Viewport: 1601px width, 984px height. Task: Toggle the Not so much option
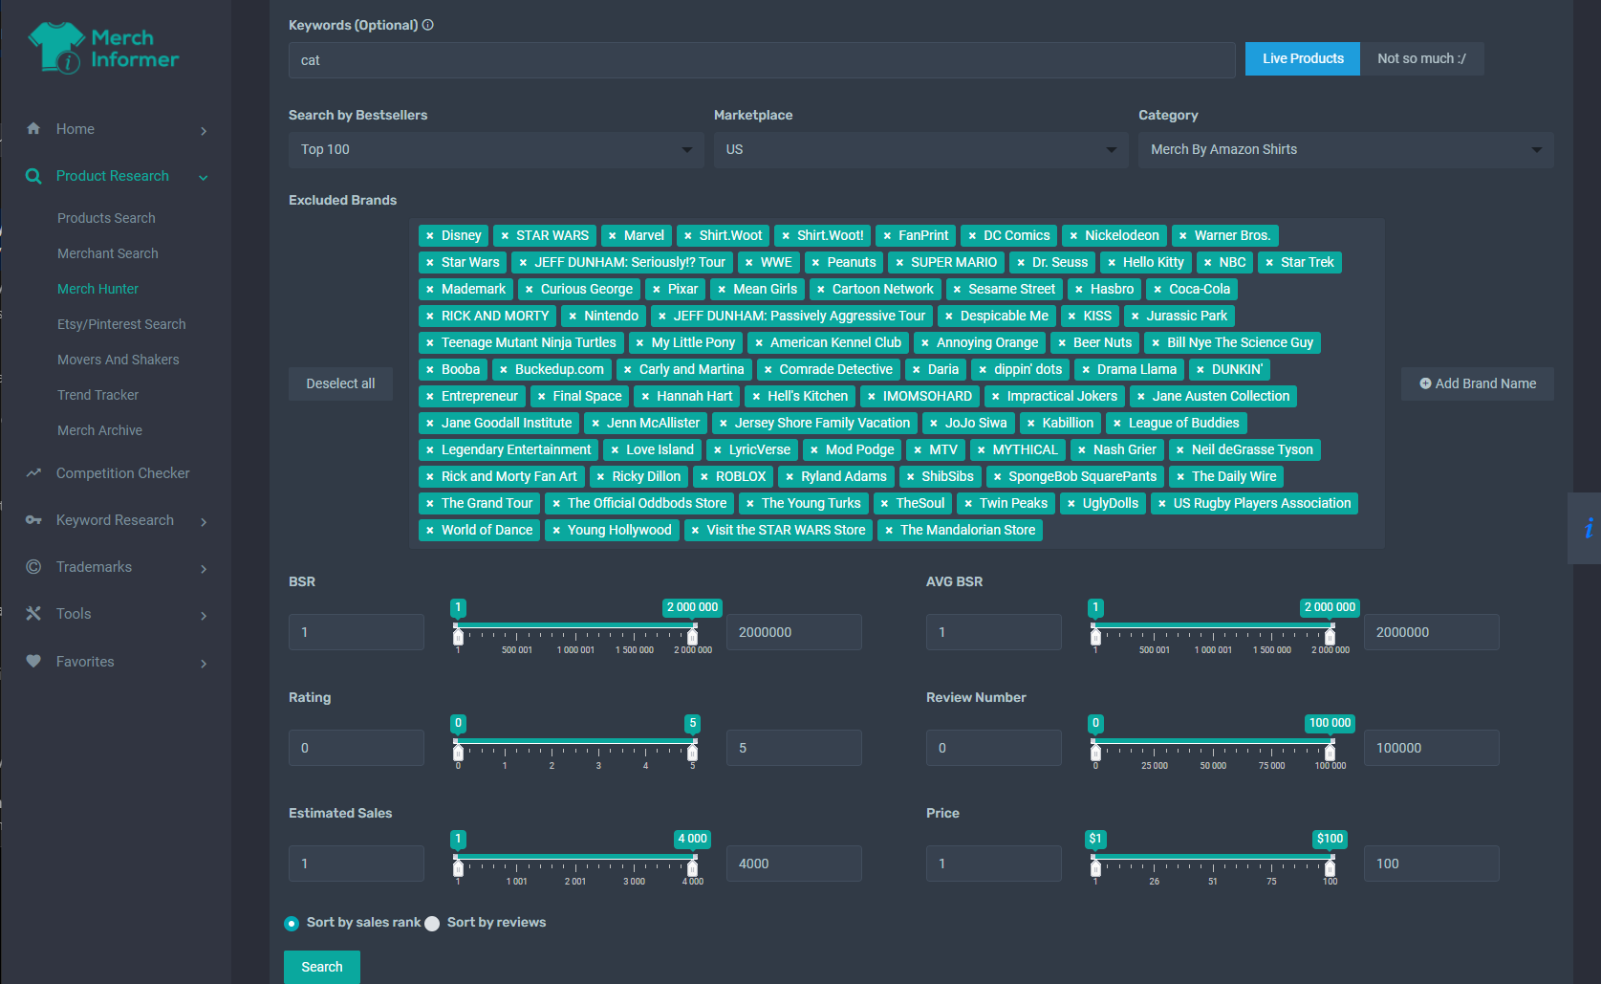[x=1421, y=58]
